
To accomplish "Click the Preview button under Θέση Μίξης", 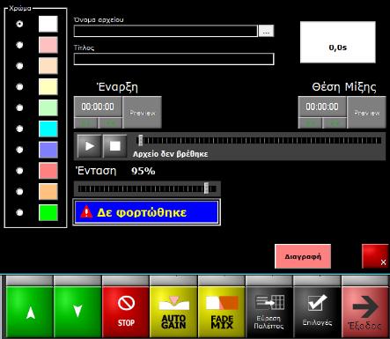I will [x=367, y=113].
